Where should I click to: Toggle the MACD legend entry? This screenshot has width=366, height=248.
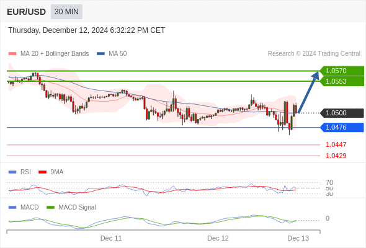pos(24,207)
